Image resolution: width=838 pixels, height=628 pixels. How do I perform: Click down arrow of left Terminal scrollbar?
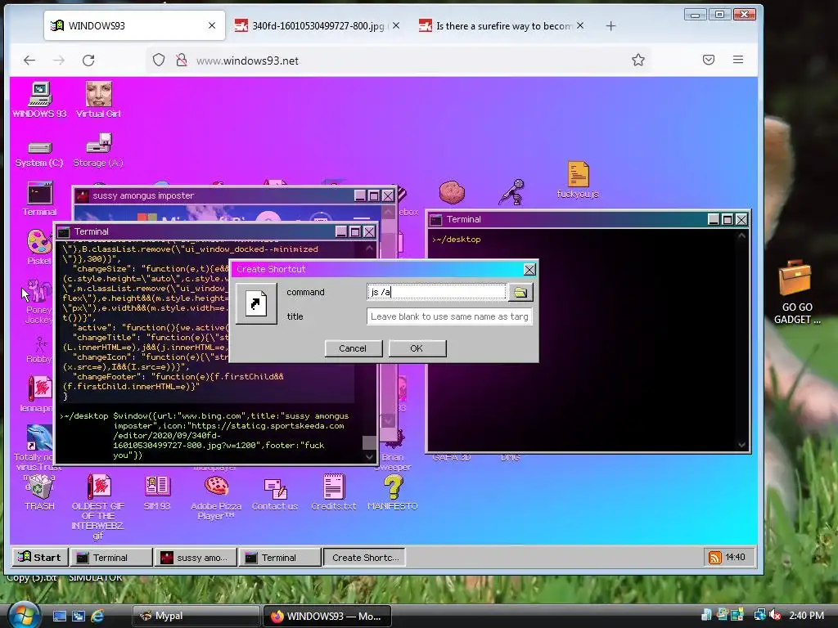tap(369, 457)
